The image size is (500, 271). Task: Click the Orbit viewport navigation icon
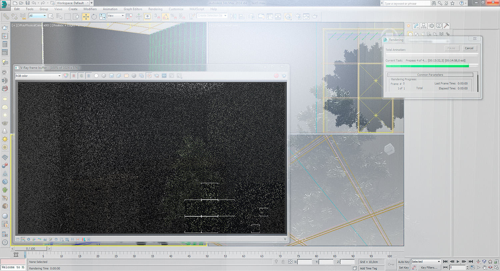point(490,268)
